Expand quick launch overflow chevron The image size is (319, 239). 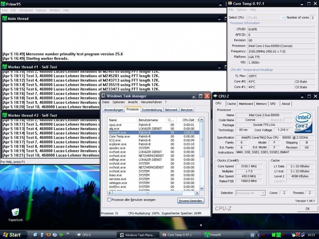click(68, 233)
